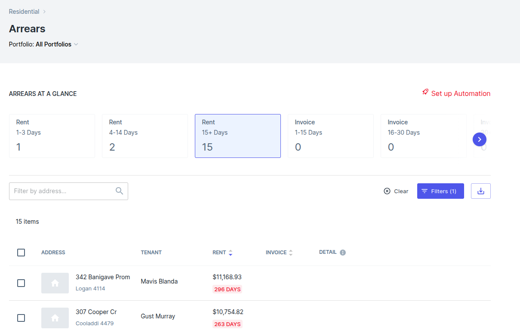Open the 342 Banigave Prom address

103,277
